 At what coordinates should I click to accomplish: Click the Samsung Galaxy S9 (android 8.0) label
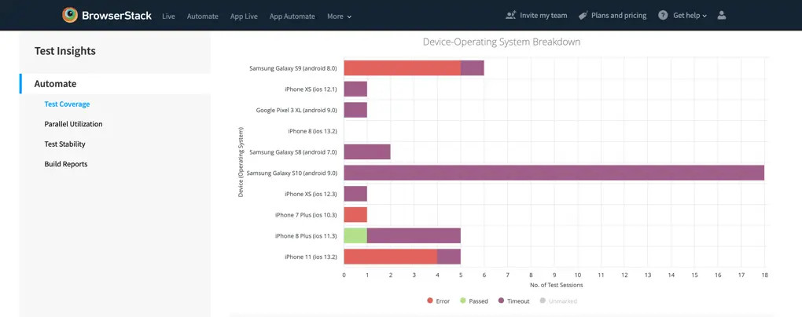[x=293, y=68]
